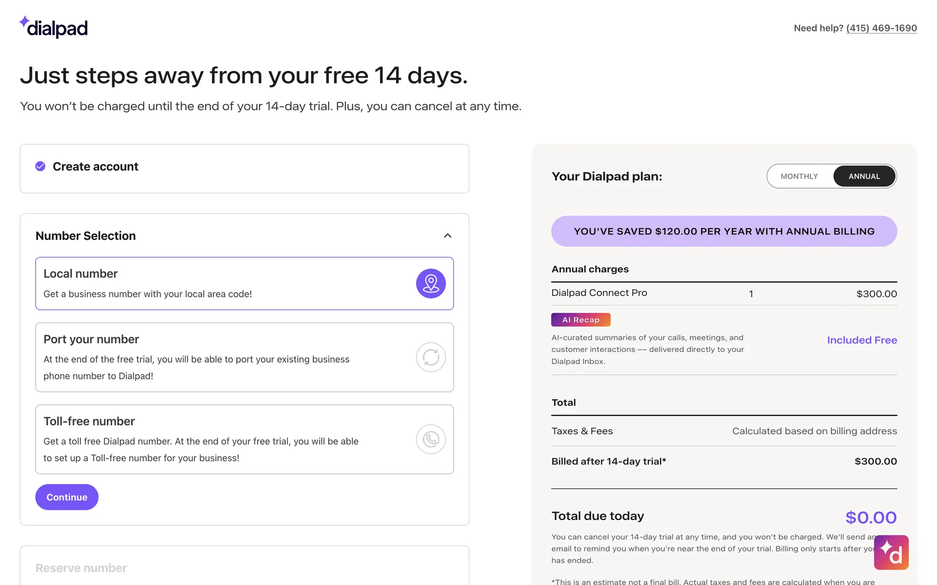The image size is (937, 585).
Task: Click the annual savings banner
Action: coord(724,232)
